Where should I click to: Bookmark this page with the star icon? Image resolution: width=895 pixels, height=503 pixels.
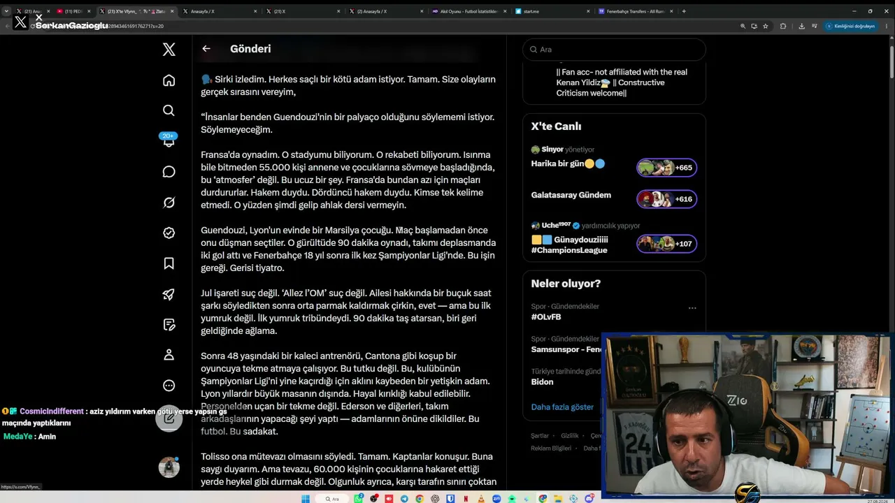click(766, 26)
